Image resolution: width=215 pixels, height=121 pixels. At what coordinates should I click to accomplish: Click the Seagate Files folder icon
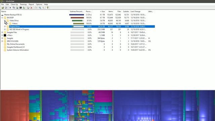(x=5, y=32)
